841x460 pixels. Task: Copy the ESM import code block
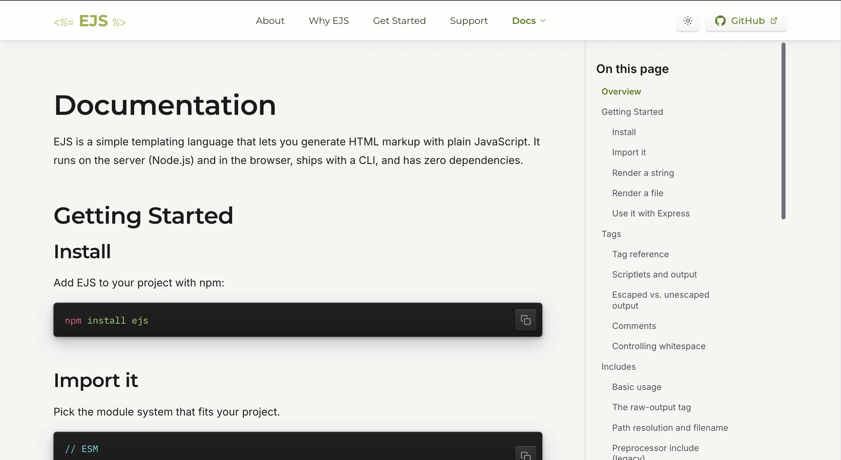pyautogui.click(x=525, y=454)
